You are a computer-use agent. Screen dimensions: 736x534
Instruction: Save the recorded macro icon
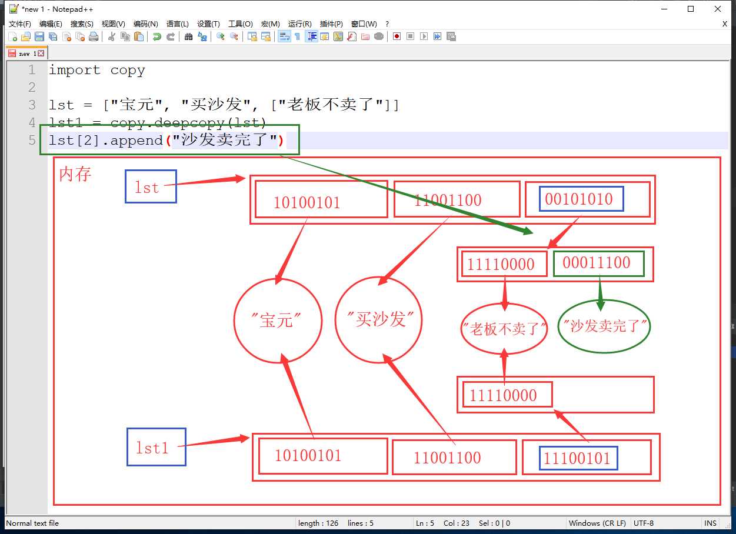pos(451,36)
